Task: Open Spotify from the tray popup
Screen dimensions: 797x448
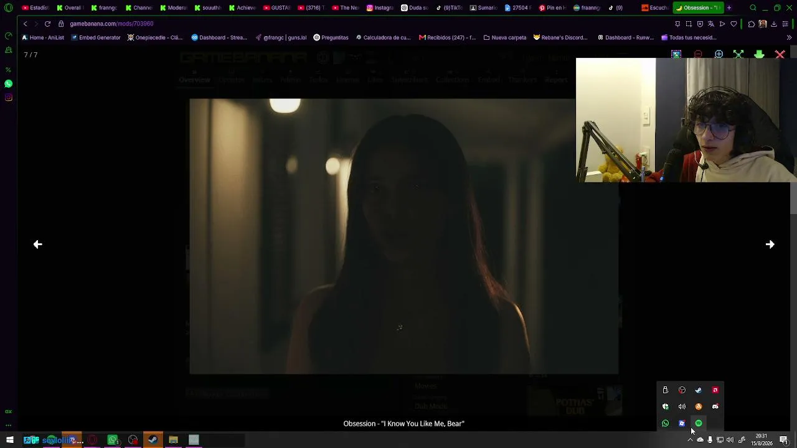Action: (699, 423)
